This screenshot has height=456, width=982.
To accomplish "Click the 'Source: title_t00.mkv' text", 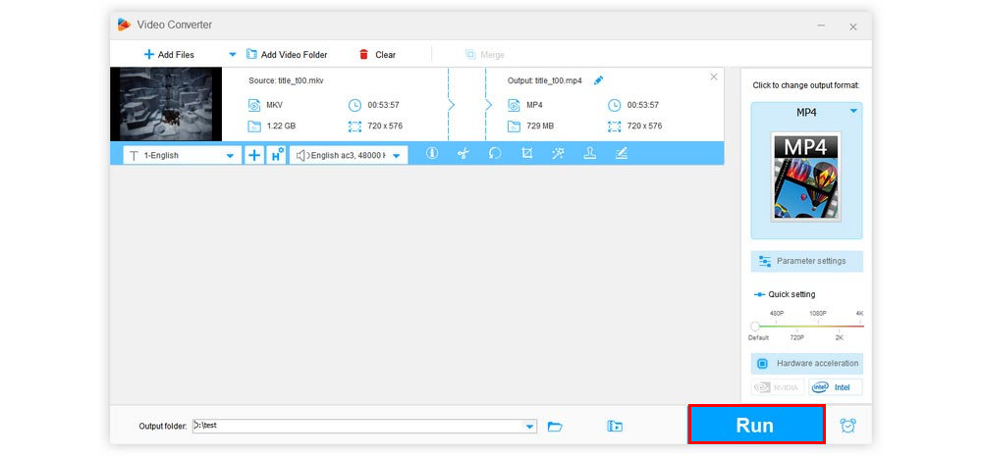I will pyautogui.click(x=286, y=80).
